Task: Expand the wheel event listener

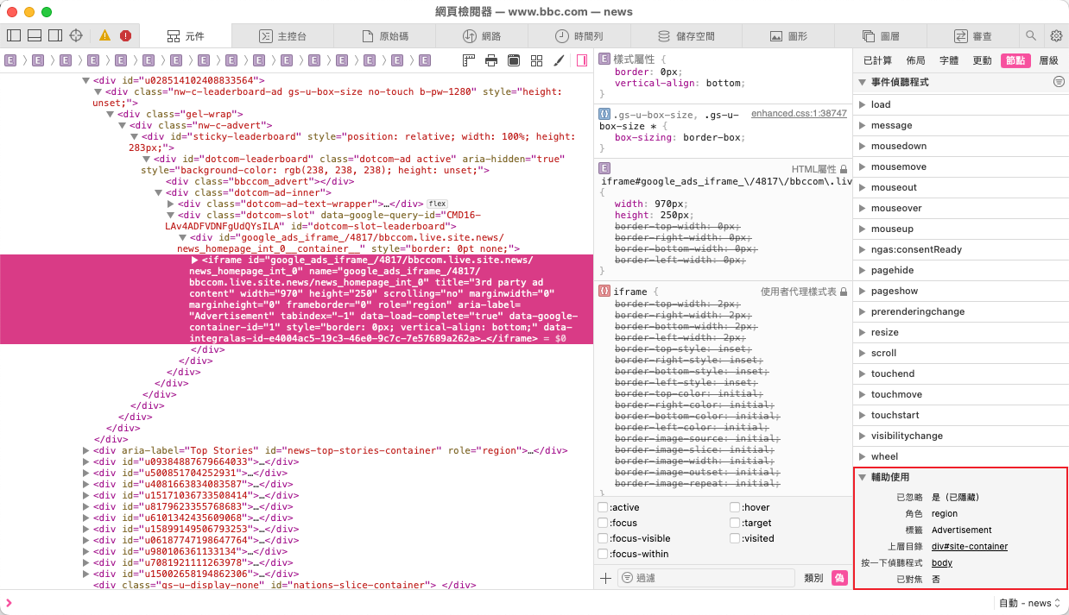Action: point(862,456)
